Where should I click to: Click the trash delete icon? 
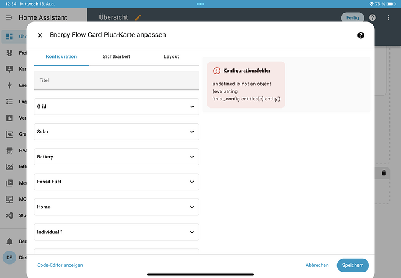tap(384, 173)
